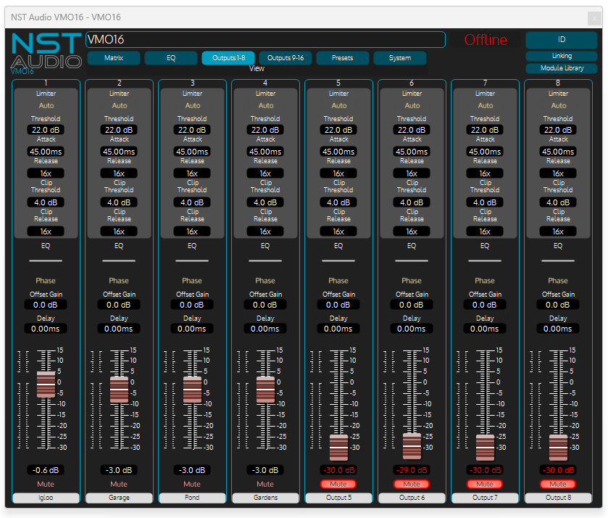Unmute Output 5 channel
Viewport: 608px width, 518px height.
coord(338,484)
